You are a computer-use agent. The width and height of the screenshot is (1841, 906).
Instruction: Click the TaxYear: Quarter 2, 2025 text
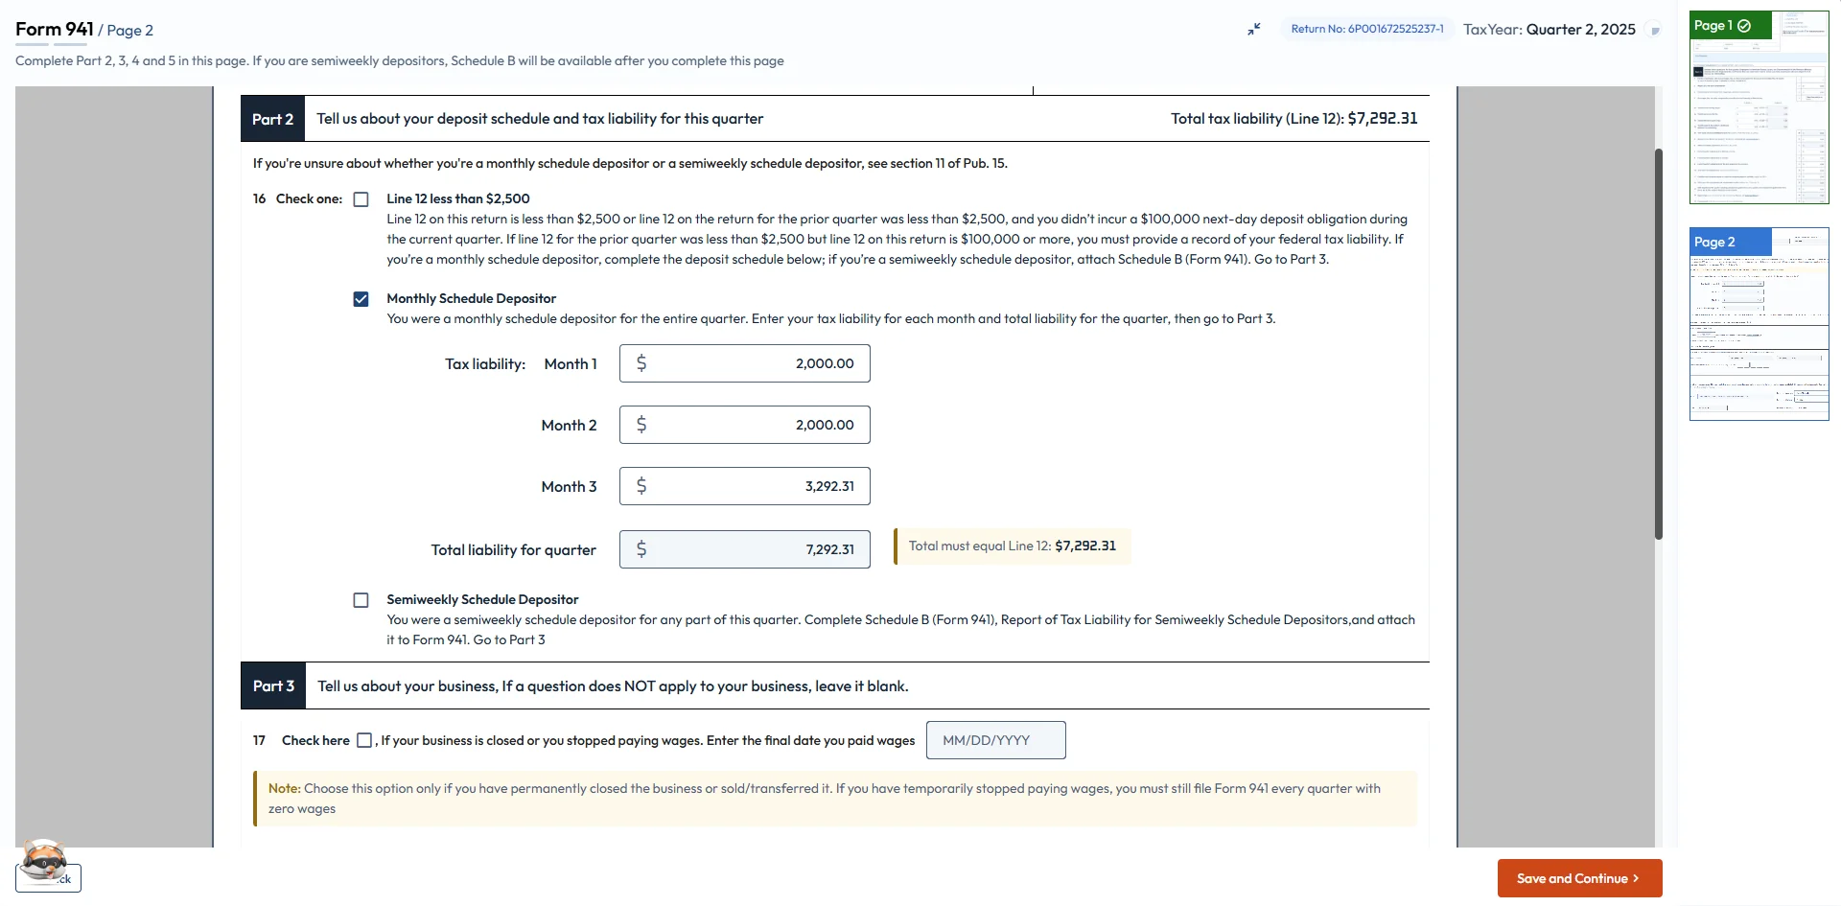coord(1550,30)
